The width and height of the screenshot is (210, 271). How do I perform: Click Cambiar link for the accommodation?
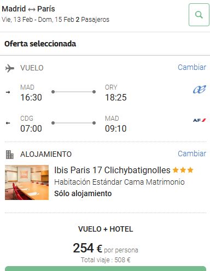point(192,154)
